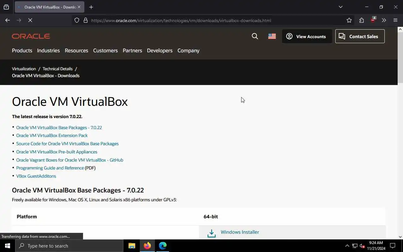Open a new tab with plus button
Image resolution: width=403 pixels, height=252 pixels.
91,7
